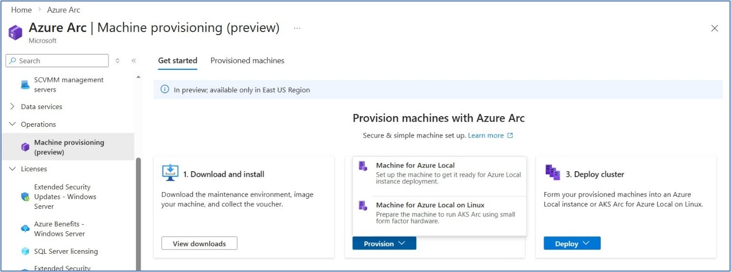Click the View downloads button
Screen dimensions: 731x272
point(199,243)
